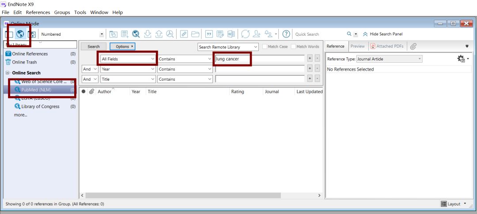Open the Help menu

point(117,12)
